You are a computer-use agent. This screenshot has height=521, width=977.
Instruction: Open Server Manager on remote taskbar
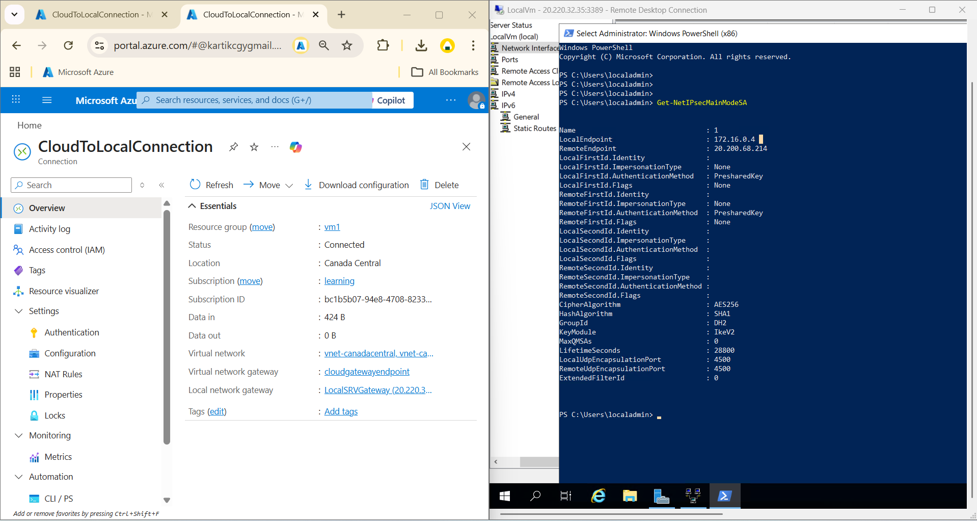pyautogui.click(x=661, y=496)
